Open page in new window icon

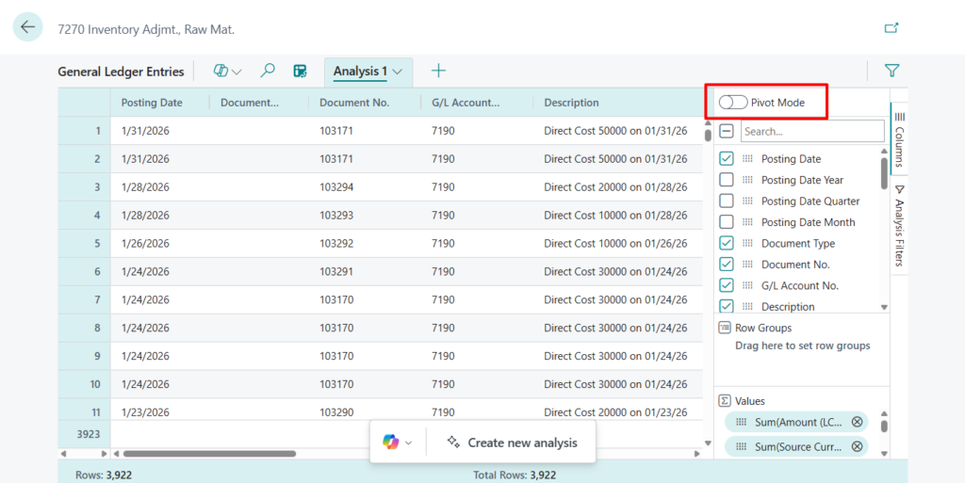[891, 28]
